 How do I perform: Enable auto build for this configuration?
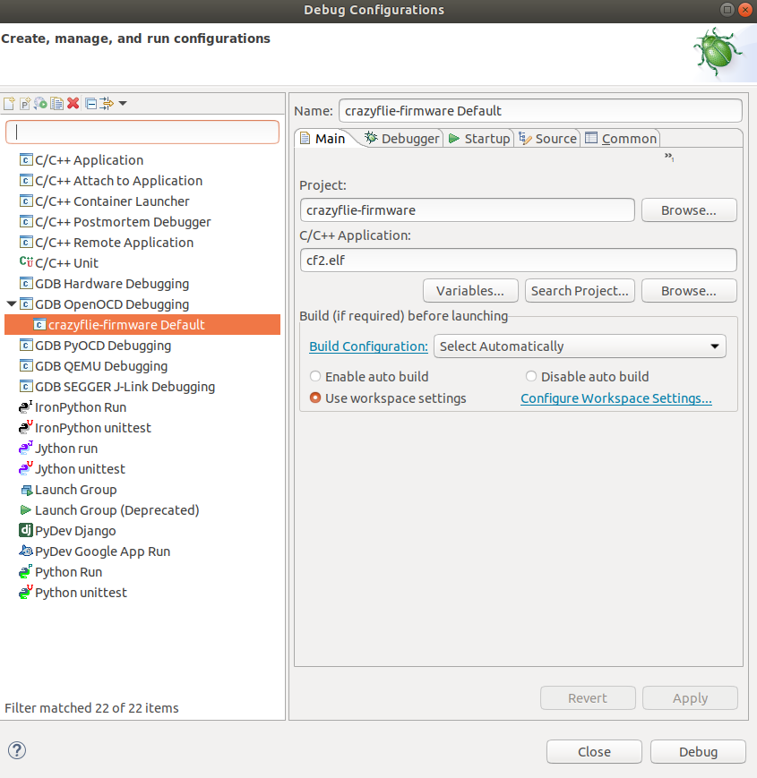point(315,376)
